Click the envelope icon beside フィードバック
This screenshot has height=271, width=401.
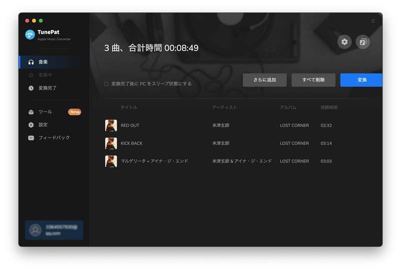pos(31,138)
